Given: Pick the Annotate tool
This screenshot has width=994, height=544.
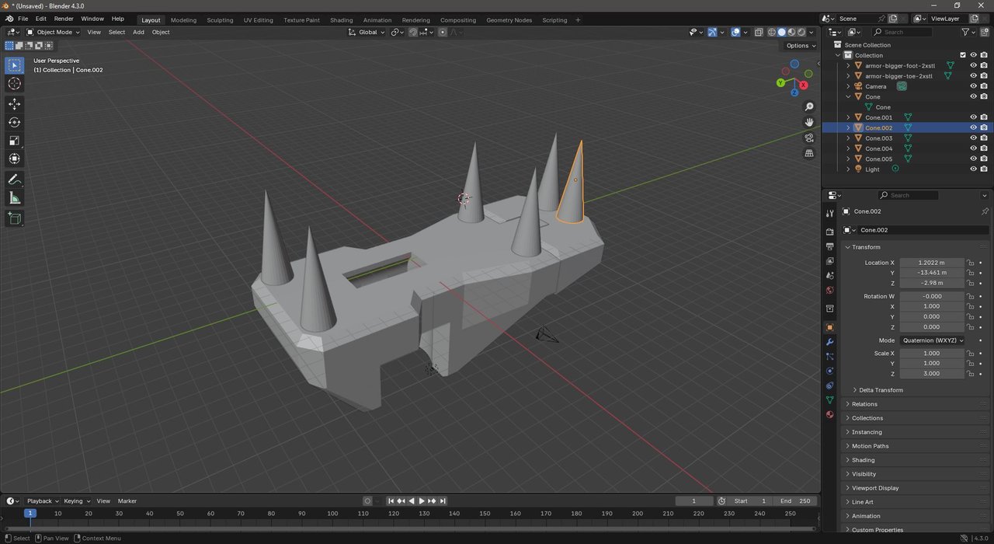Looking at the screenshot, I should [x=15, y=180].
